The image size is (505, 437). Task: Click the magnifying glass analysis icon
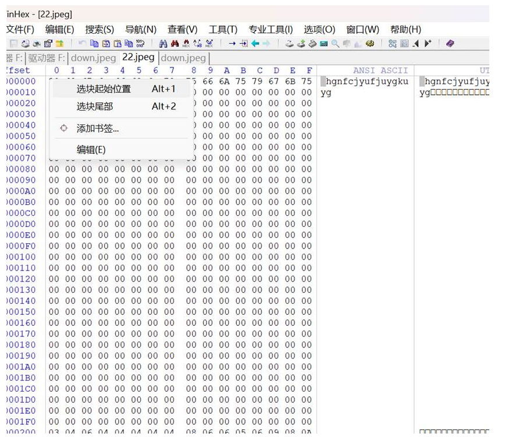335,44
